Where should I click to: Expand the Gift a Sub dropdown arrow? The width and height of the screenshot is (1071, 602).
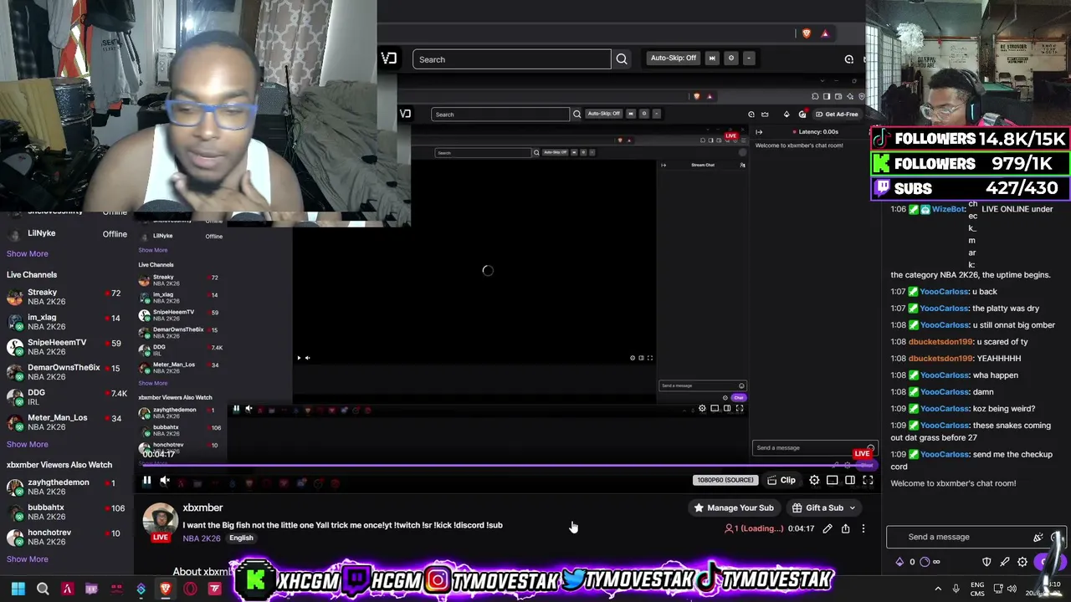(853, 508)
